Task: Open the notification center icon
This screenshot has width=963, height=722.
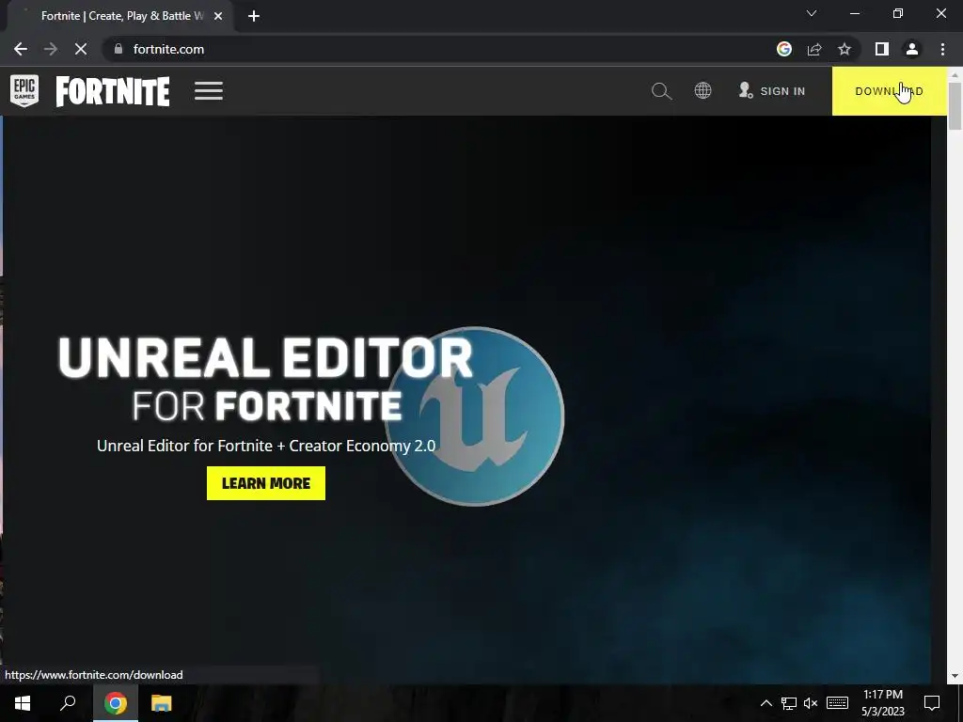Action: click(932, 703)
